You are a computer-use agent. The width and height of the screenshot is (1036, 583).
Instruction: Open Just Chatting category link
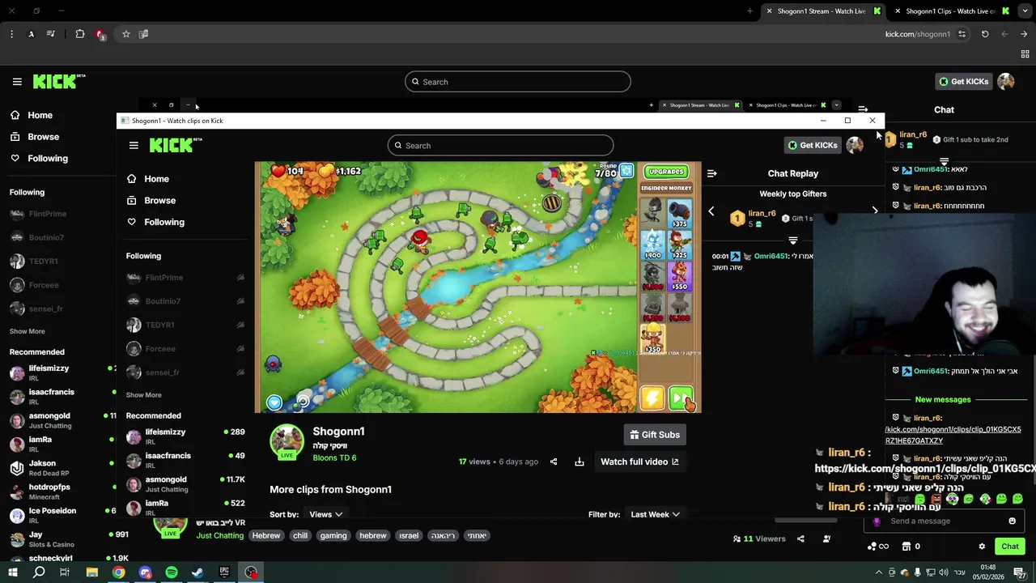219,535
